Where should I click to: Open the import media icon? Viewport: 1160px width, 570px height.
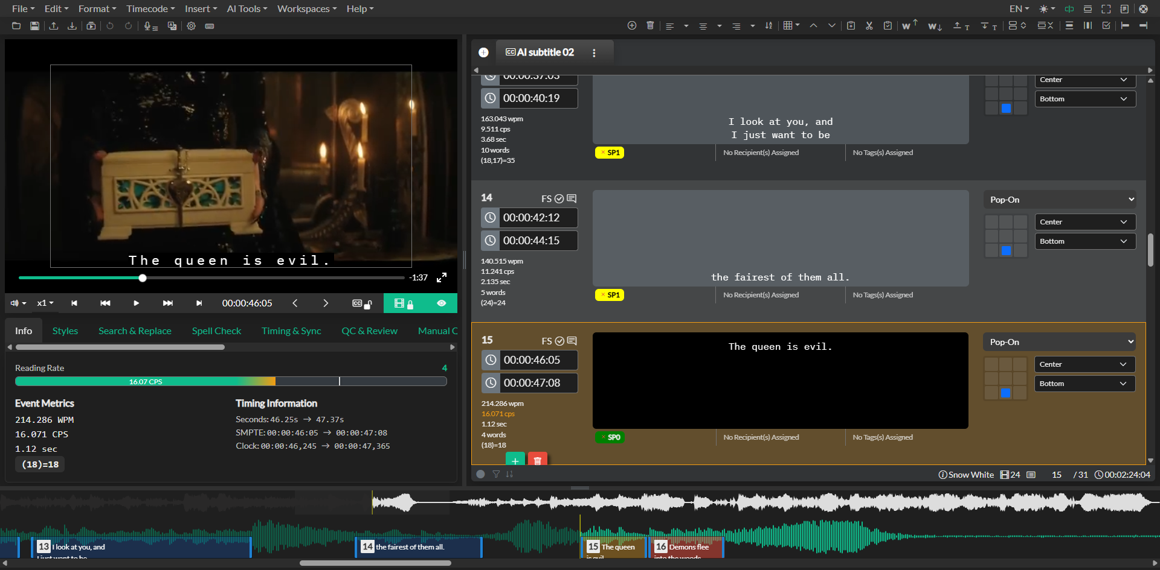(x=91, y=26)
